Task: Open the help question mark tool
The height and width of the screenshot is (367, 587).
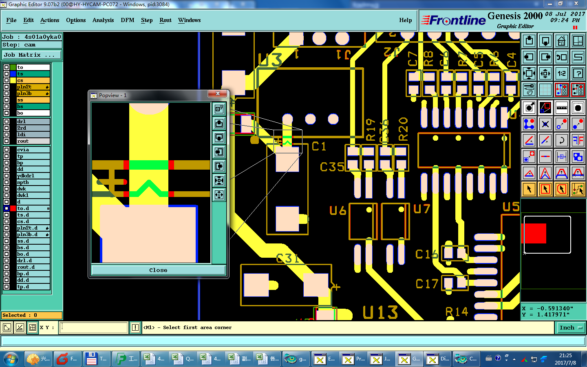Action: [x=578, y=73]
